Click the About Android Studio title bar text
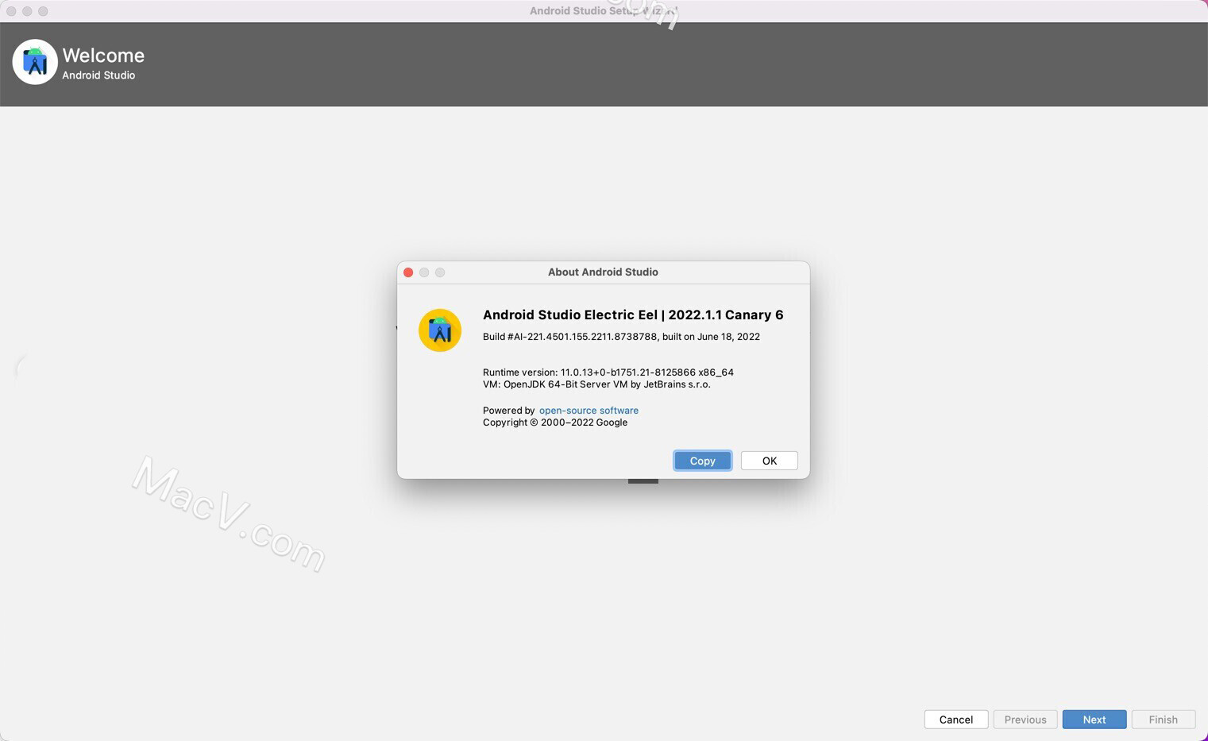 coord(603,272)
